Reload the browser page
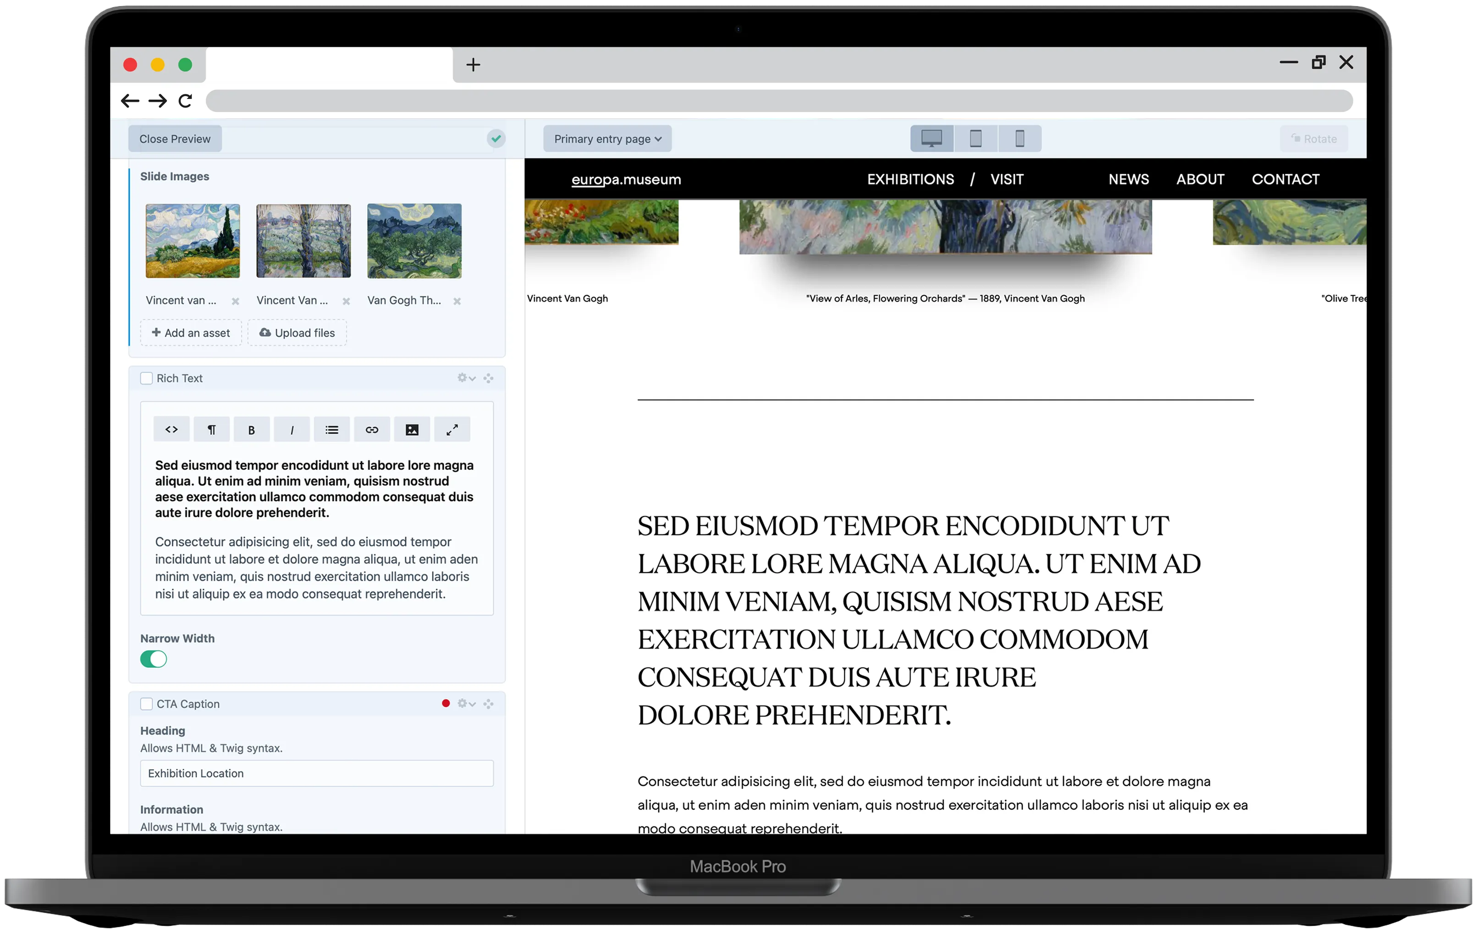This screenshot has width=1477, height=932. click(x=185, y=100)
